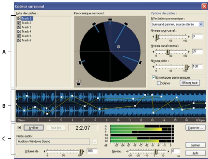Increase Volume de with right arrow
Image resolution: width=208 pixels, height=159 pixels.
[84, 151]
